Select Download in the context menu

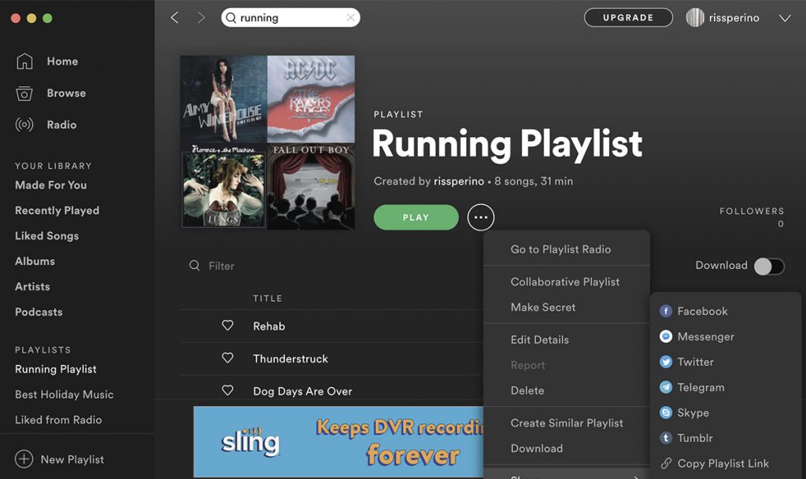click(x=537, y=448)
